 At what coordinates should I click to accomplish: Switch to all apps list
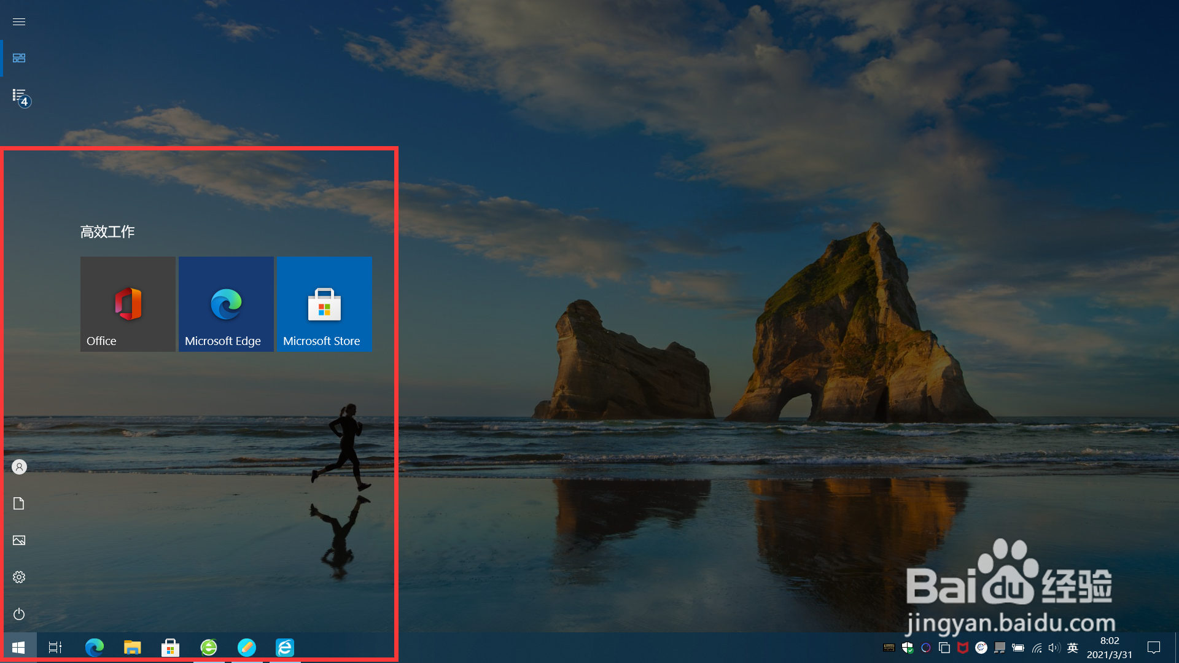[x=20, y=96]
